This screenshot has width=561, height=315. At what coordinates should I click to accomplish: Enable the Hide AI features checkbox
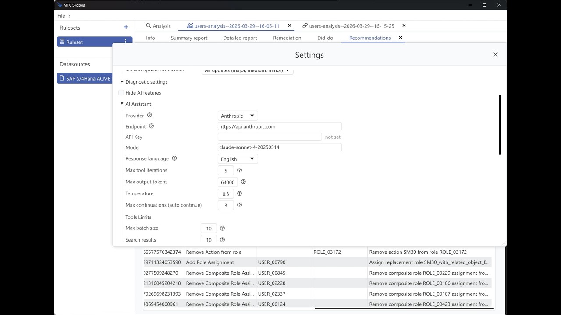pyautogui.click(x=121, y=93)
